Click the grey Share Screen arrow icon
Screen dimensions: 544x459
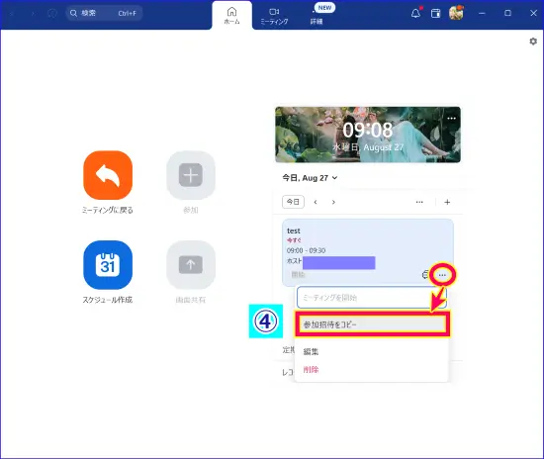pos(191,265)
